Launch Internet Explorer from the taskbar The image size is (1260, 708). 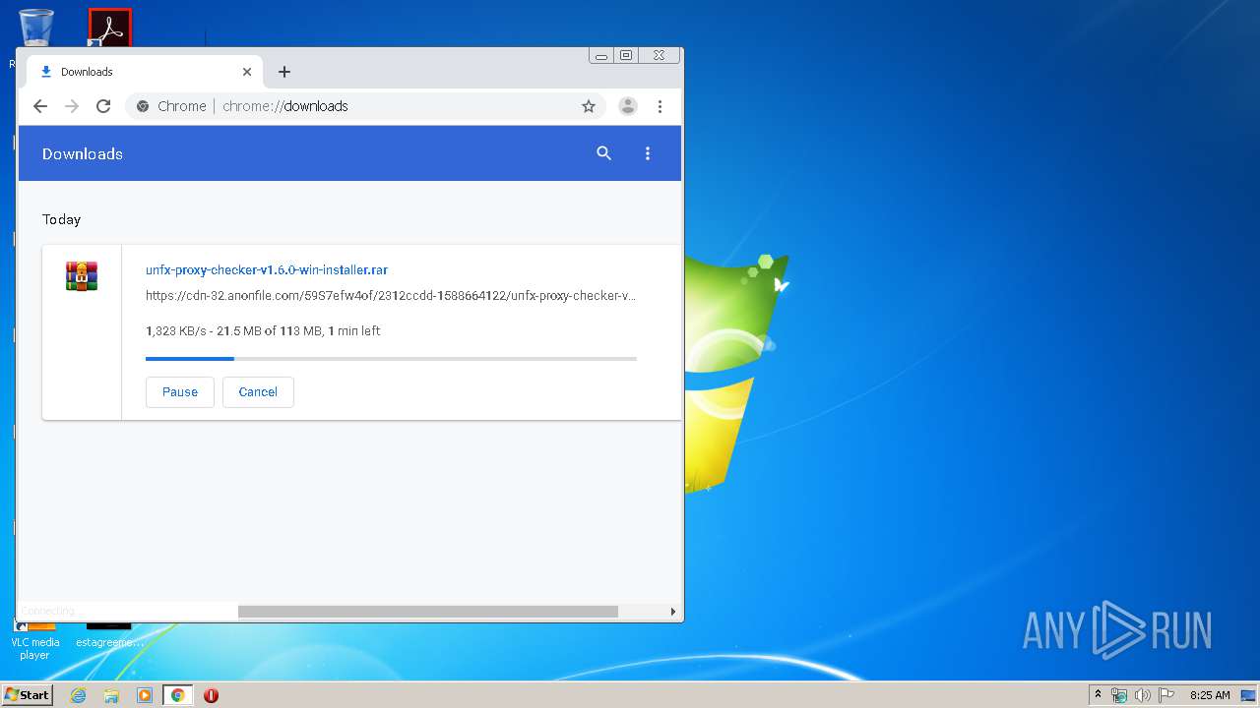click(79, 695)
